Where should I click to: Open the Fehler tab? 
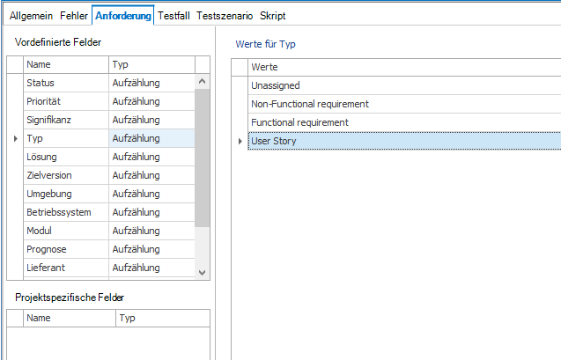[x=73, y=16]
